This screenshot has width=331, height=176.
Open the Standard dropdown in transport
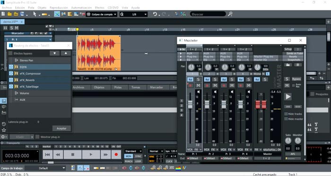coord(133,151)
